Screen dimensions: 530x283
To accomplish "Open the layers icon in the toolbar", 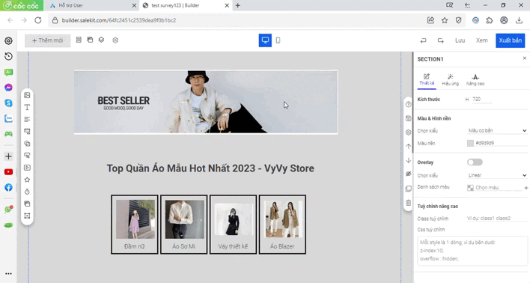I will 101,40.
